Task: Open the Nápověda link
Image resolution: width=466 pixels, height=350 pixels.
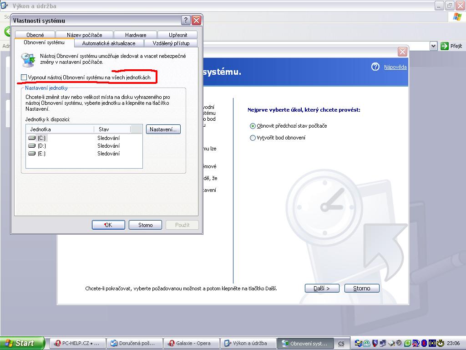Action: point(395,67)
